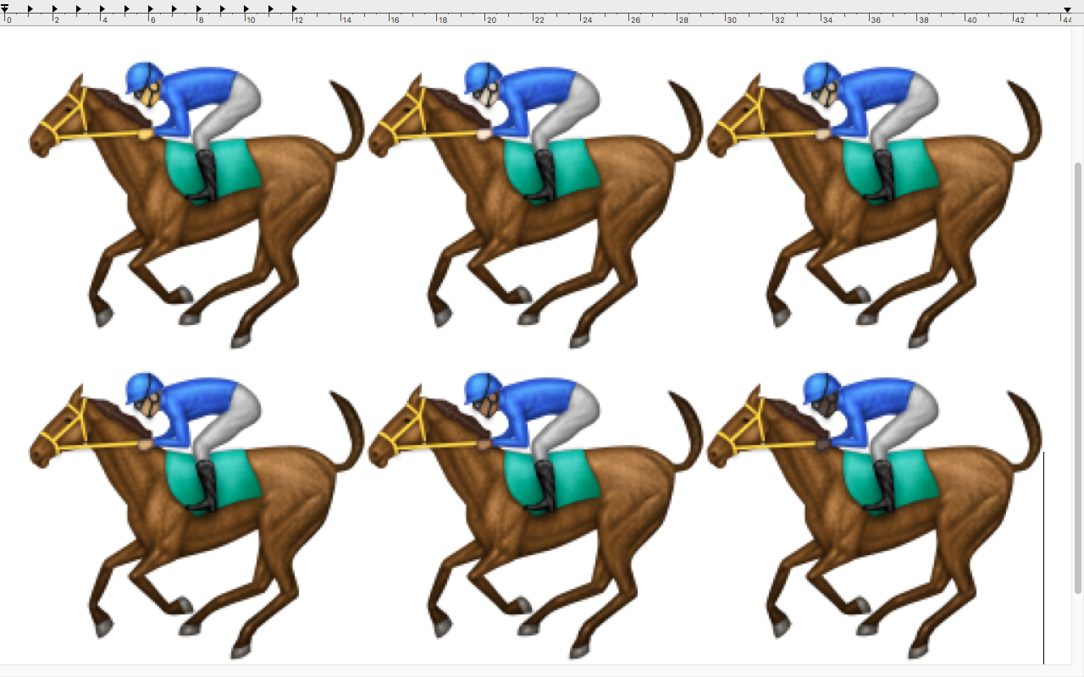Click the vertical scrollbar thumb
This screenshot has width=1084, height=677.
coord(1078,377)
